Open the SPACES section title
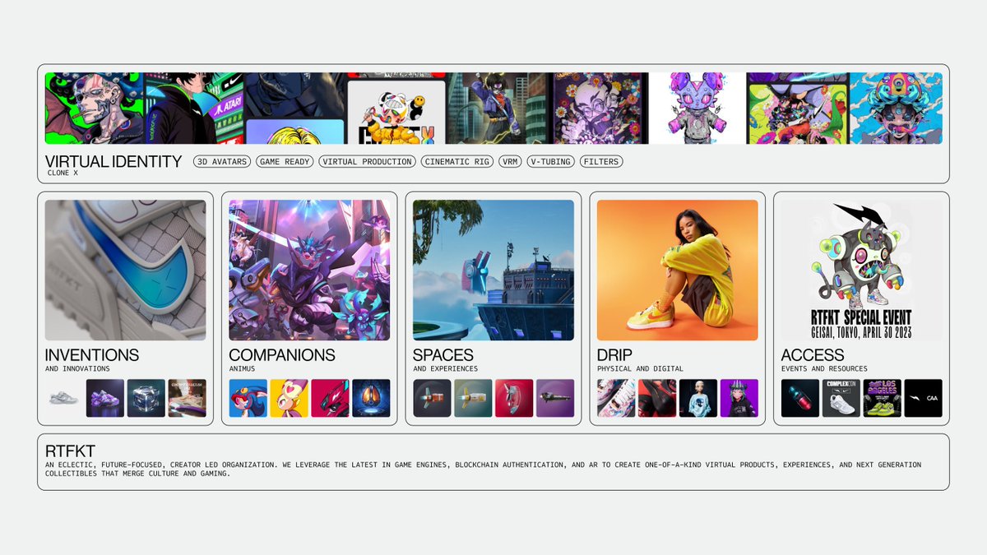The image size is (987, 555). [443, 355]
